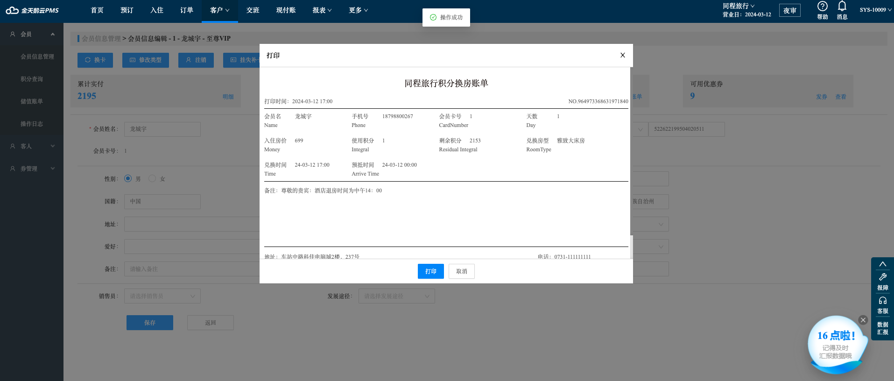
Task: Open 储值账单 in sidebar
Action: tap(32, 101)
